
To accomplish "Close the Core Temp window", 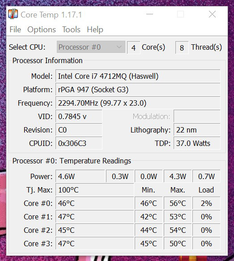I will (x=212, y=14).
